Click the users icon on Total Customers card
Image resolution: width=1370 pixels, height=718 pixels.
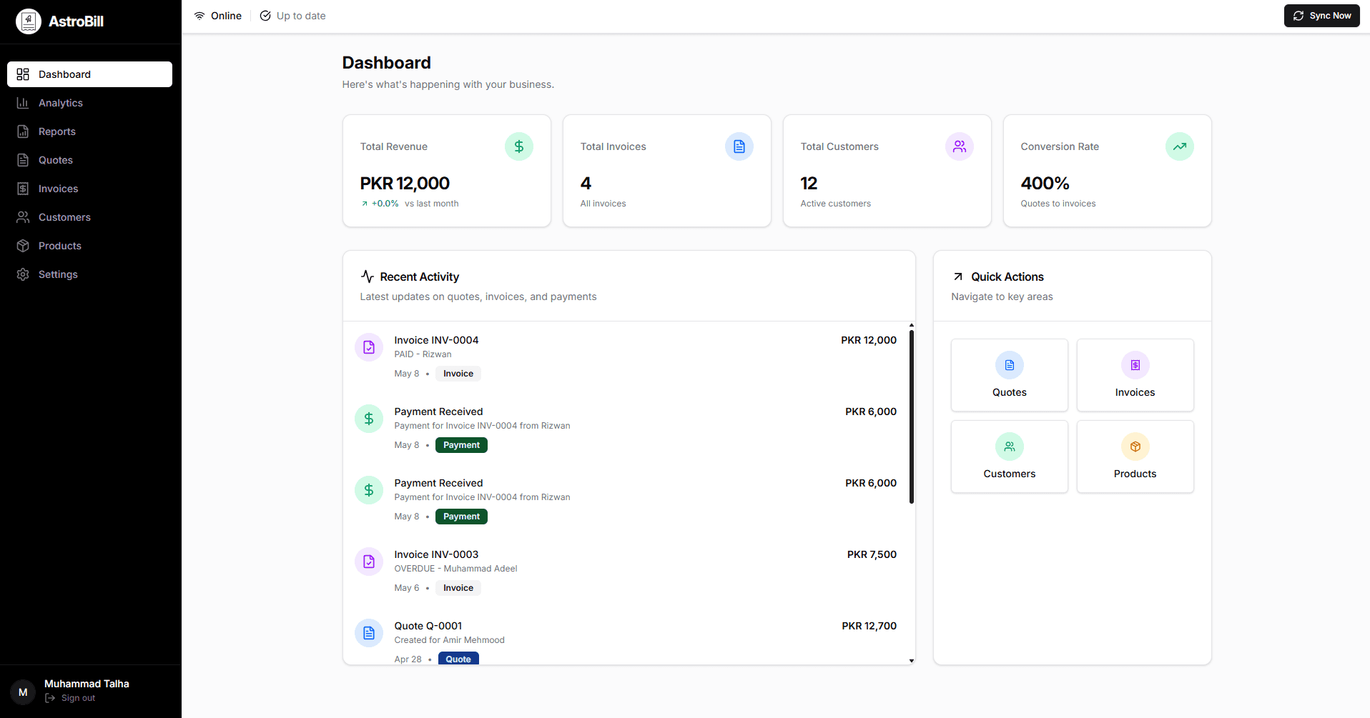(x=960, y=146)
